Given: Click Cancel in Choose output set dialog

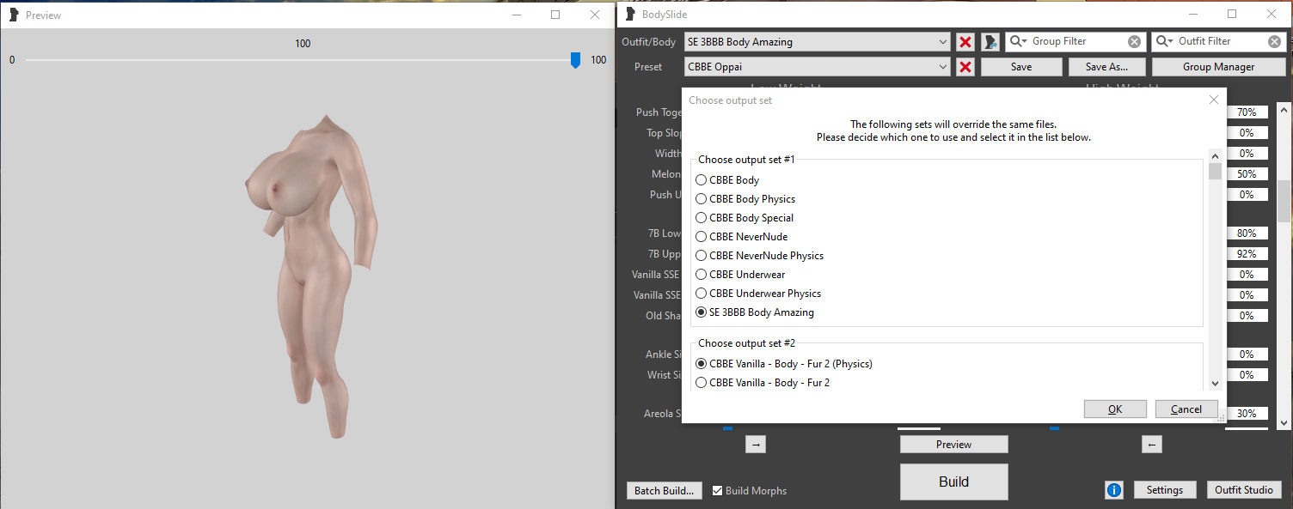Looking at the screenshot, I should (1186, 409).
